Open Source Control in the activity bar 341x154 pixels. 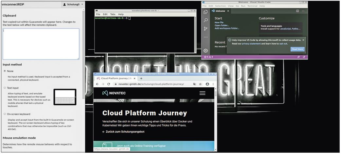(x=206, y=29)
